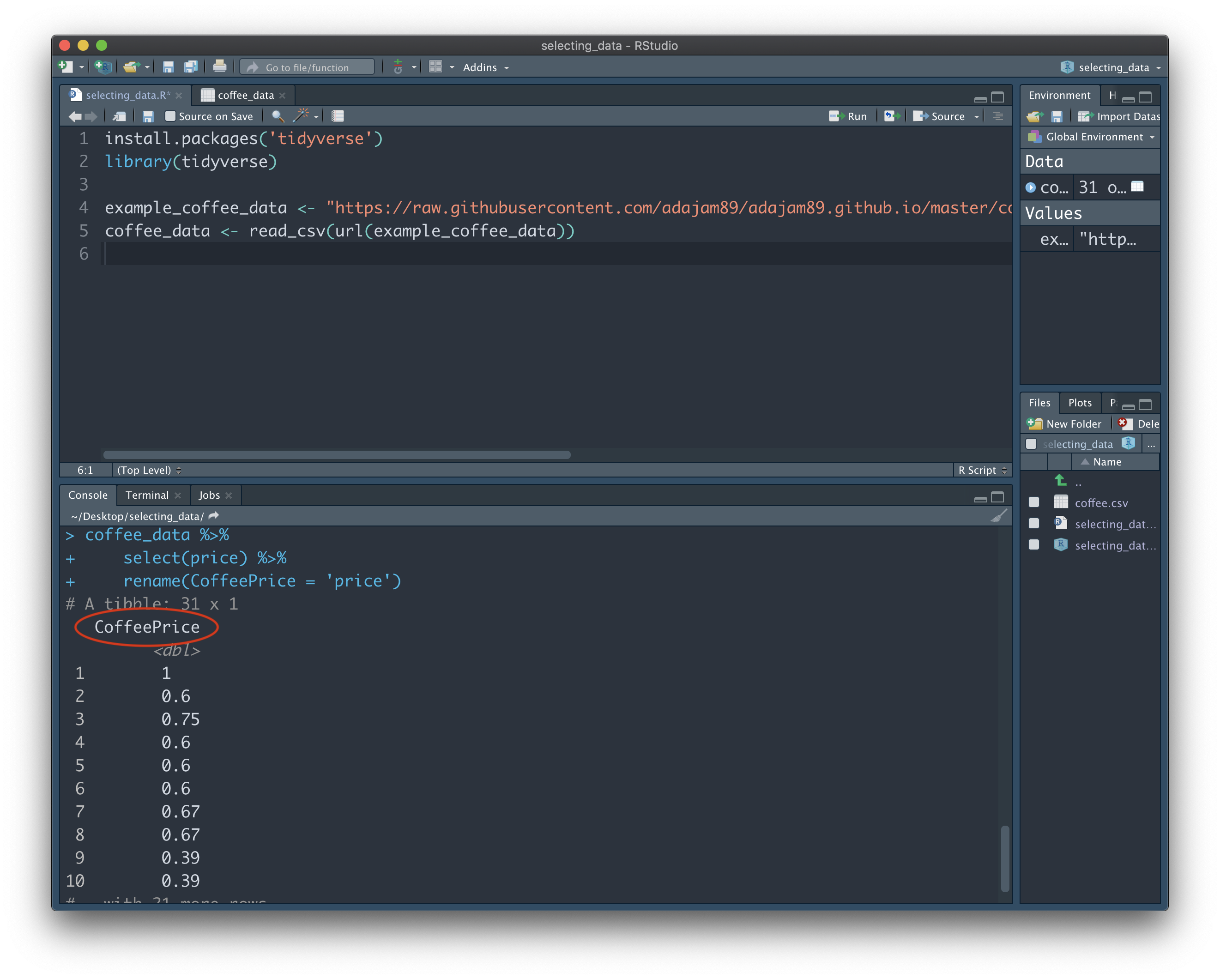Click the Open File folder icon in main toolbar

131,67
